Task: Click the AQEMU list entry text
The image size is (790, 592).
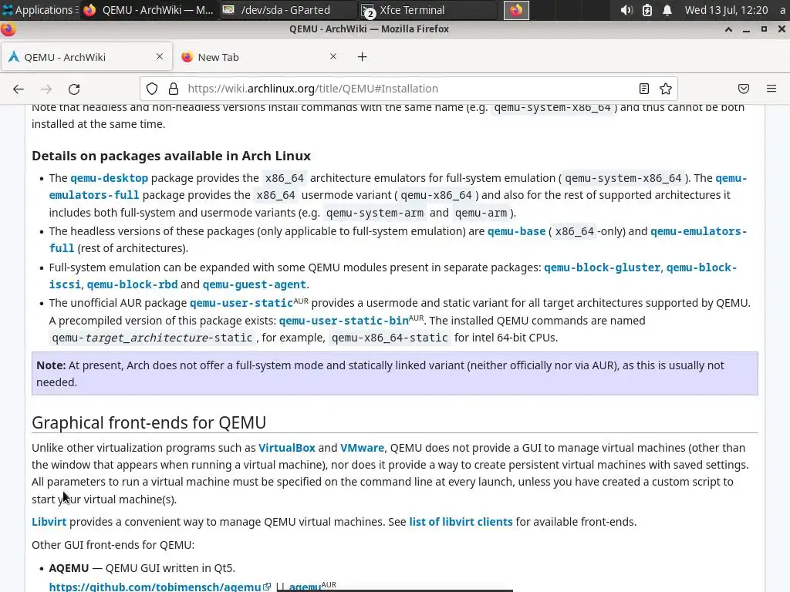Action: pos(142,568)
